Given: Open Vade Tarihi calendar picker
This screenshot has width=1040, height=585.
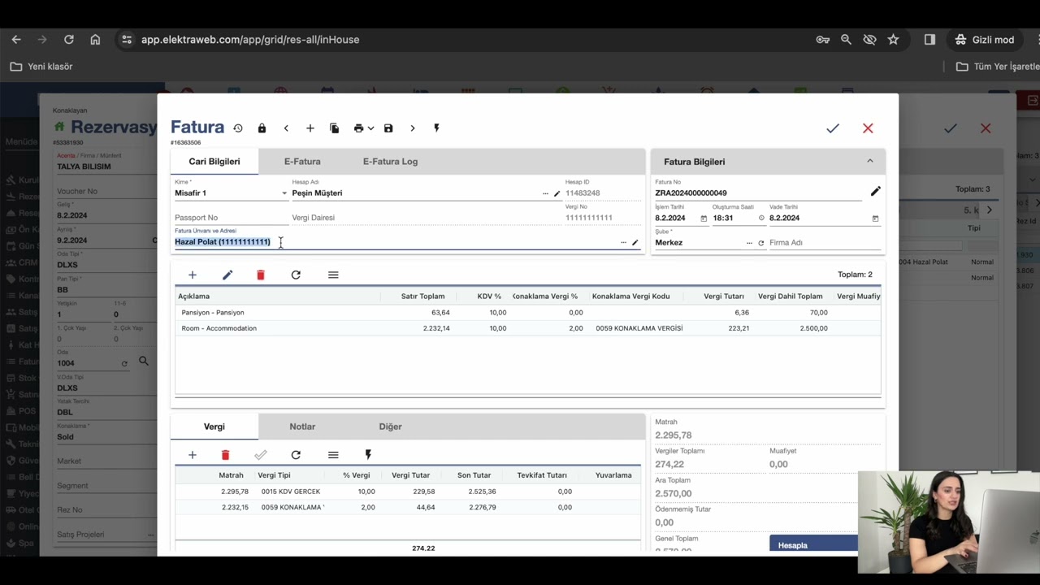Looking at the screenshot, I should tap(875, 219).
